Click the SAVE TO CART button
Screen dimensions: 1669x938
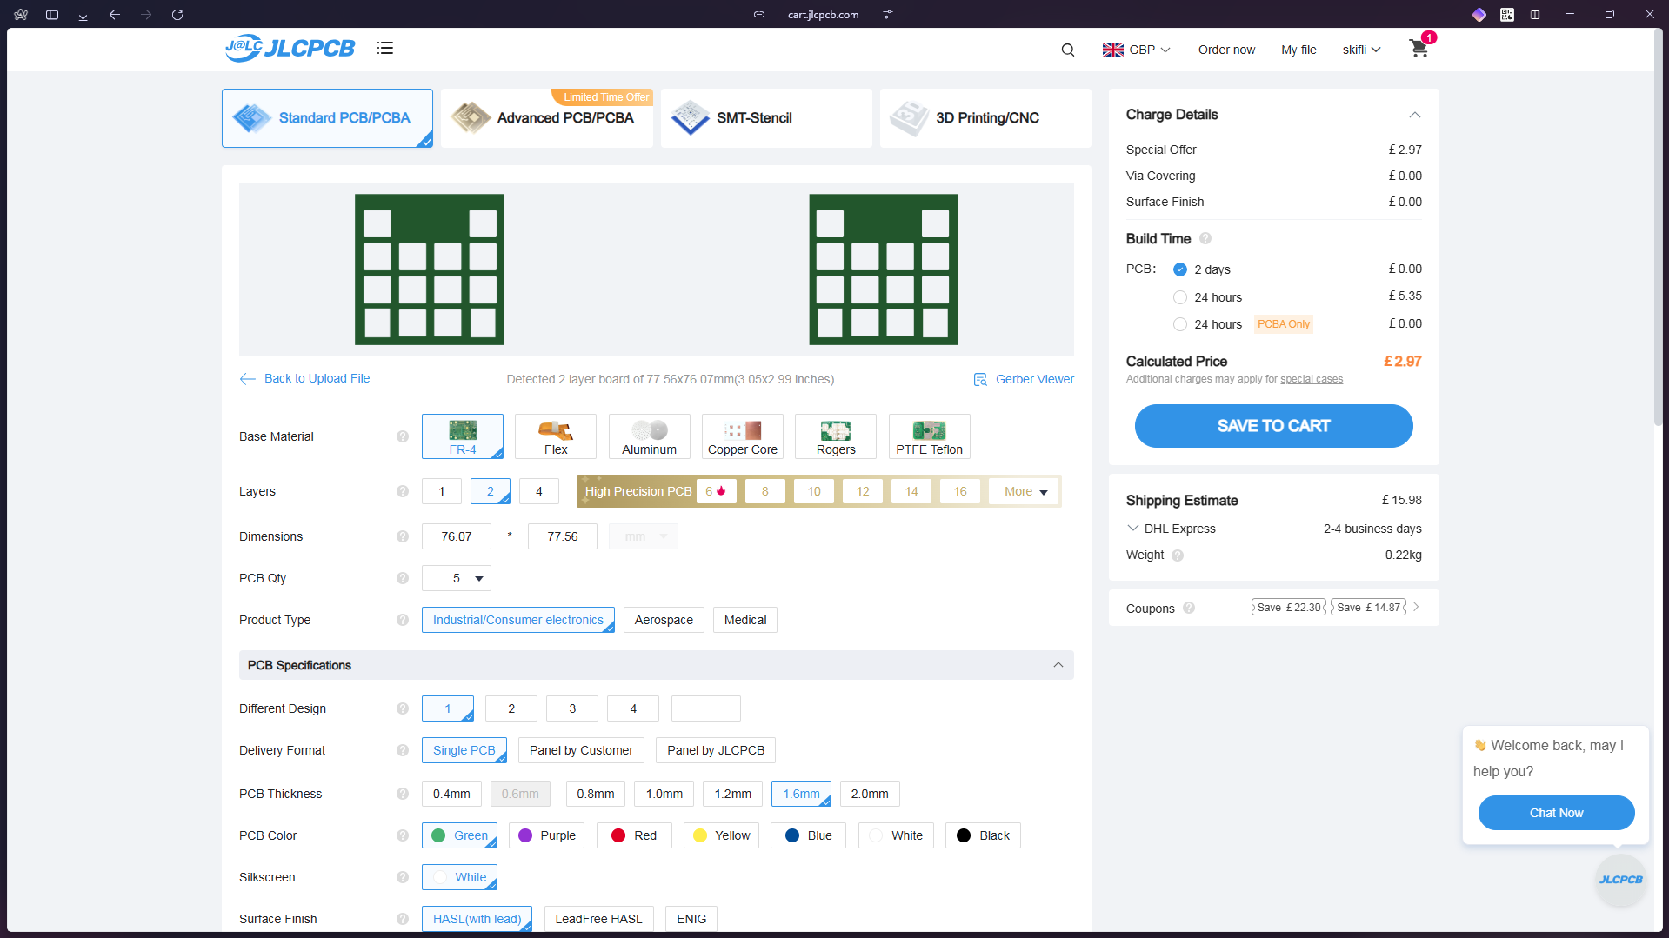[x=1273, y=426]
